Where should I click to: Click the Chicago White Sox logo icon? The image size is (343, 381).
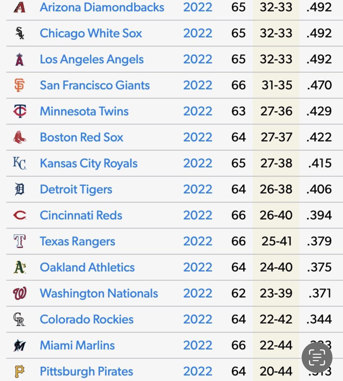[x=20, y=33]
